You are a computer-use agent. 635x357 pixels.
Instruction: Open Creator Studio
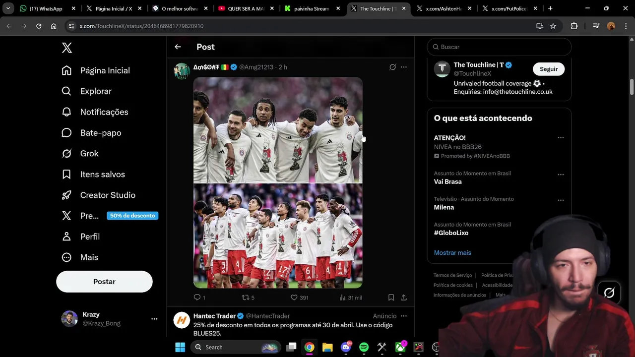pyautogui.click(x=98, y=195)
